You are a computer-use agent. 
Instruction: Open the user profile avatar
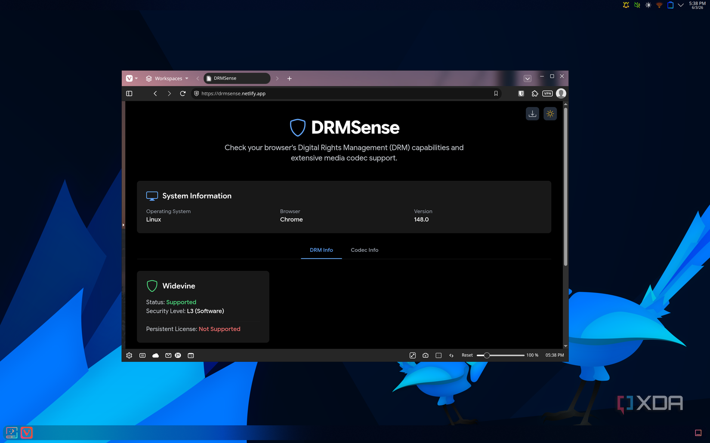coord(561,93)
